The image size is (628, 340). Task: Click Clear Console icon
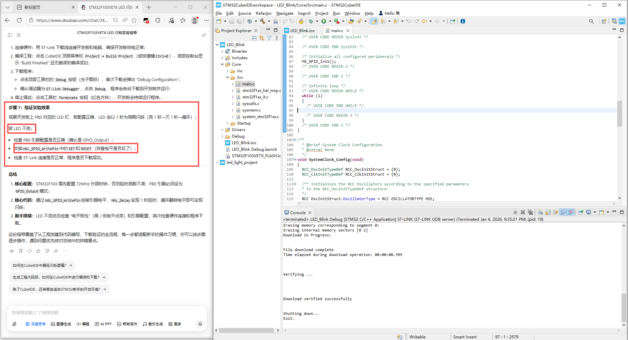pyautogui.click(x=540, y=212)
